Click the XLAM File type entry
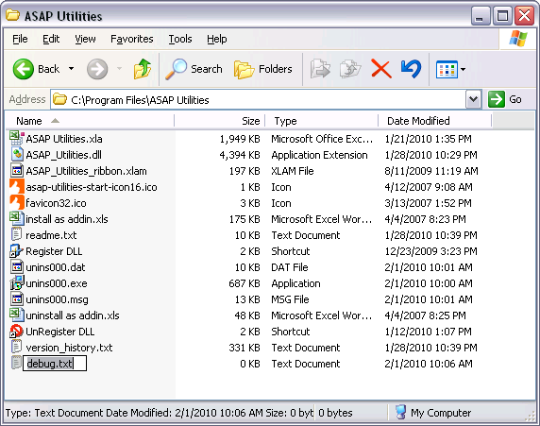Viewport: 540px width, 426px height. pos(293,171)
